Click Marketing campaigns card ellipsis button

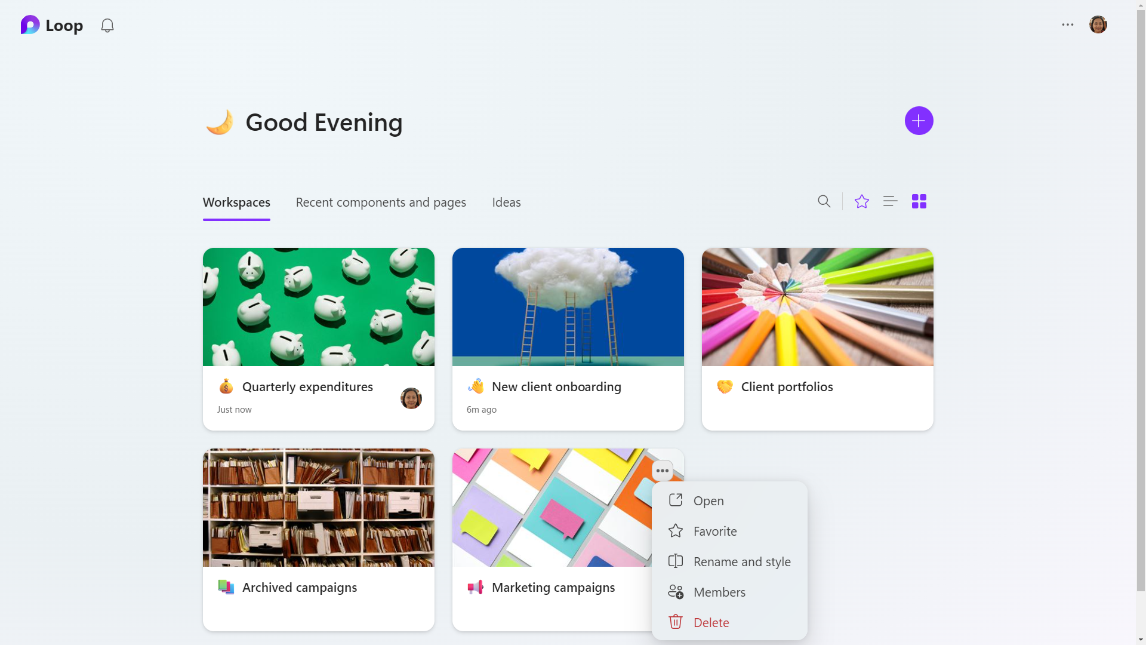click(662, 471)
